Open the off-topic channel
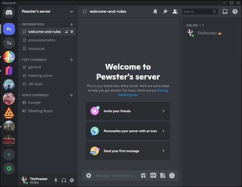The image size is (242, 187). coord(48,84)
